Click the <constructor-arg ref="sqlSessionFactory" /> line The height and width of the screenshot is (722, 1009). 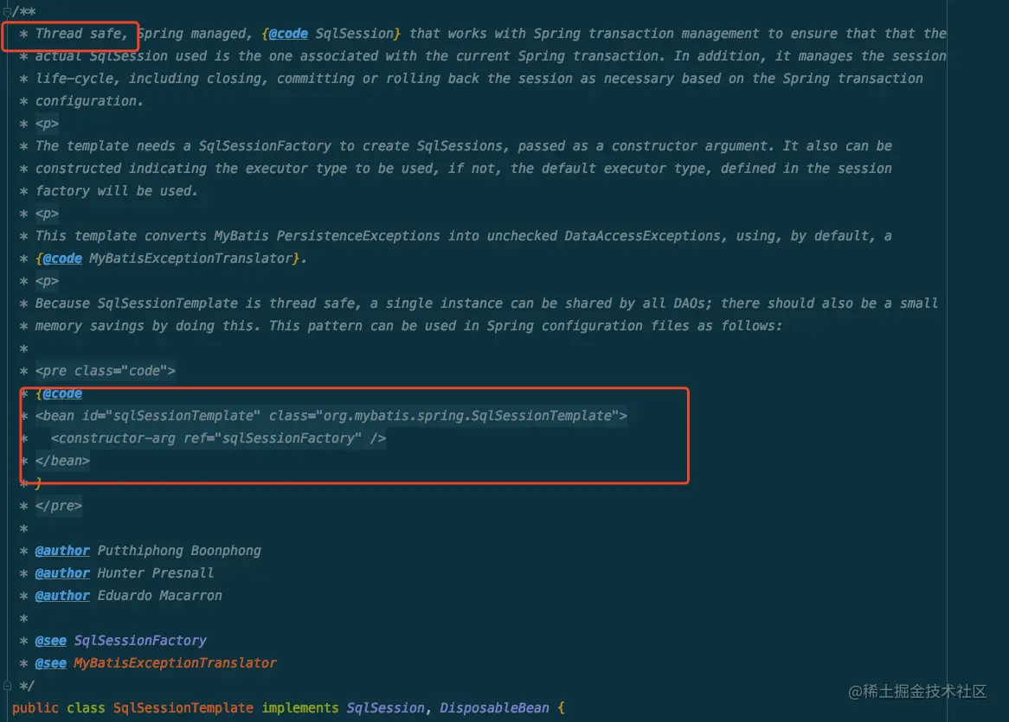(219, 438)
